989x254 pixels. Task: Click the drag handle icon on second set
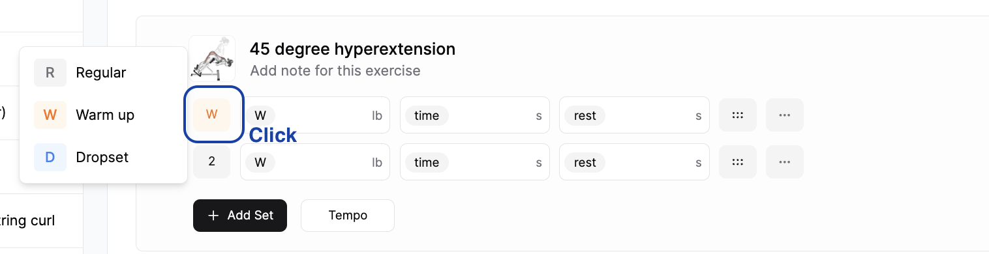738,162
